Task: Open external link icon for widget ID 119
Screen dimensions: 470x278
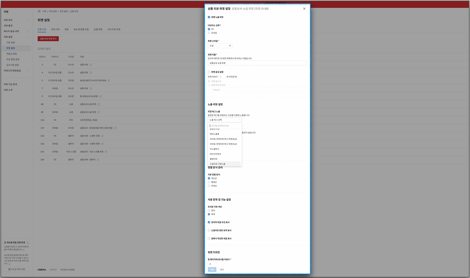Action: (x=115, y=128)
